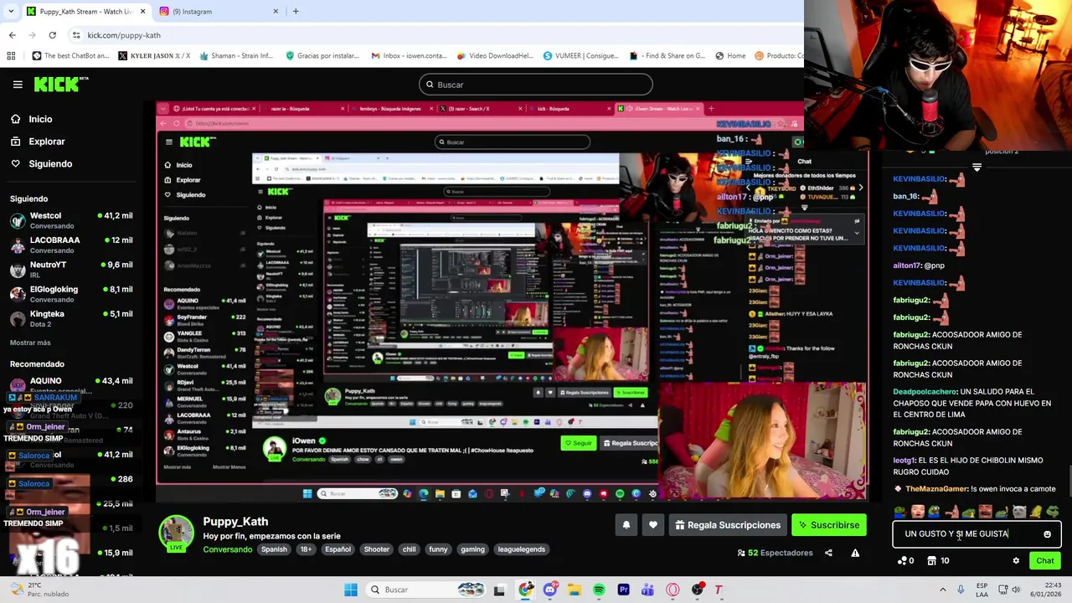The height and width of the screenshot is (603, 1072).
Task: Select the funny tag
Action: click(438, 549)
